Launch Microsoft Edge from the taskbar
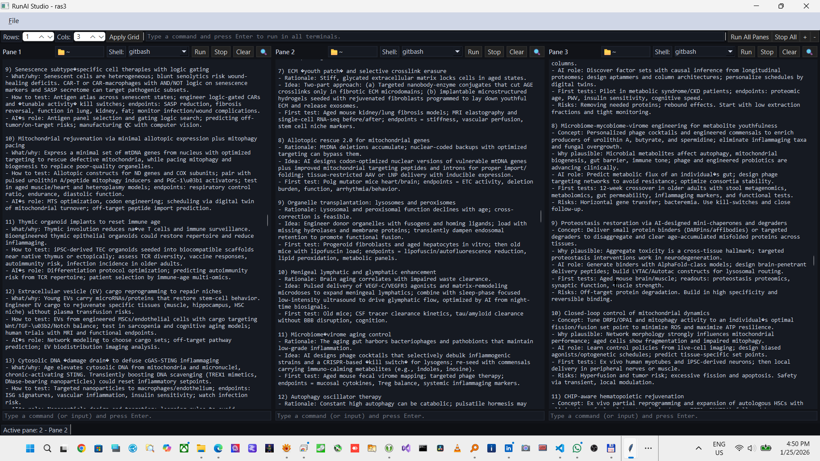The height and width of the screenshot is (461, 820). [218, 449]
